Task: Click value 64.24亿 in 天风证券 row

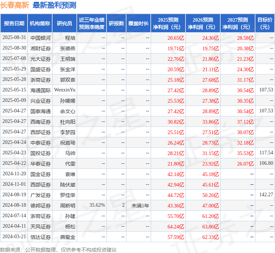Action: pos(176,227)
